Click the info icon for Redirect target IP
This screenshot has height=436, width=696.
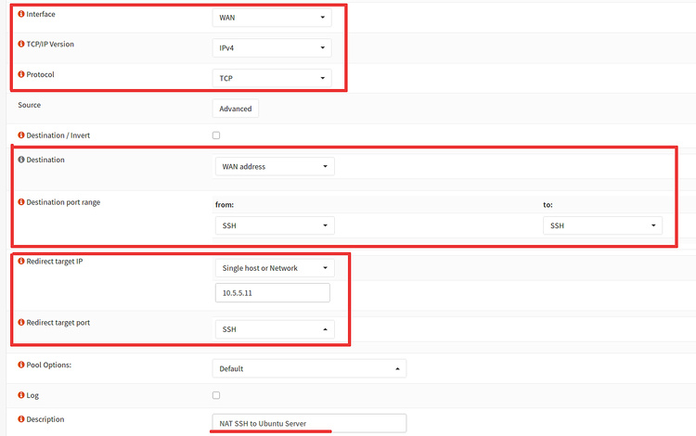[x=21, y=262]
